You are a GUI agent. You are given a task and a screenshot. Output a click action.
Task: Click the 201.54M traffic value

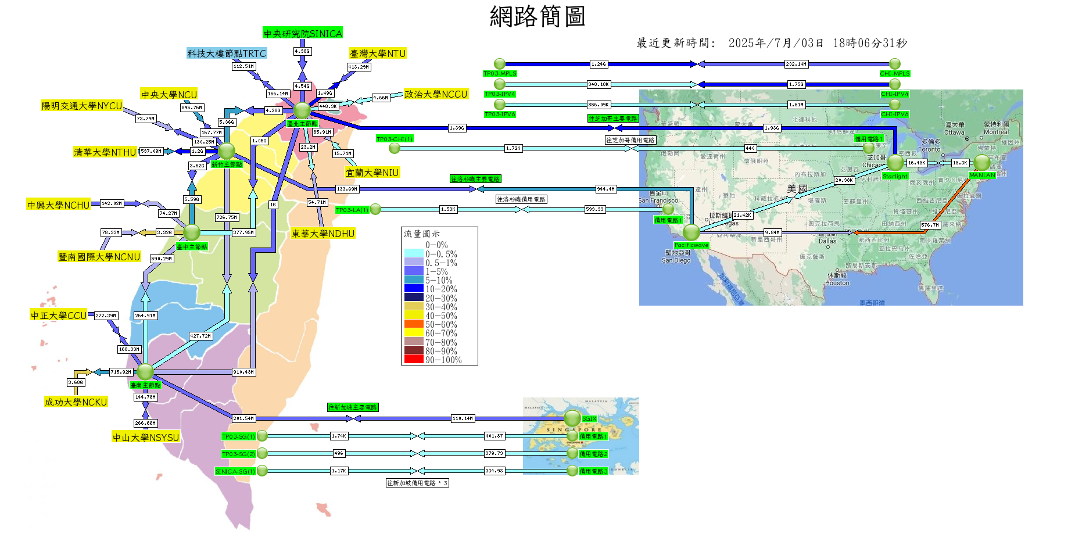tap(243, 418)
